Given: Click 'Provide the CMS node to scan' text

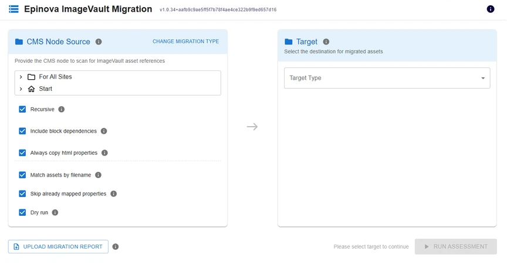Looking at the screenshot, I should [x=90, y=61].
